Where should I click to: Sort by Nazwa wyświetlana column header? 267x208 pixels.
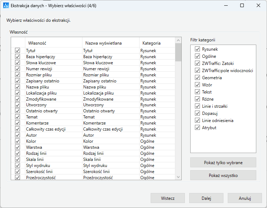pos(111,43)
